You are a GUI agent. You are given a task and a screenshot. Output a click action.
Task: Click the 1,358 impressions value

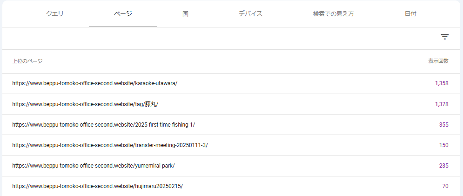pos(442,83)
